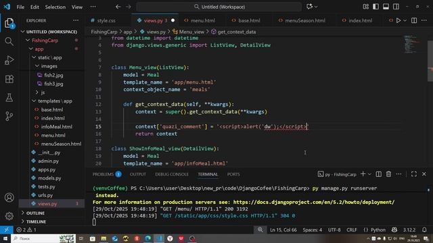Open Customize Layout icon in title bar
433x243 pixels.
point(366,7)
